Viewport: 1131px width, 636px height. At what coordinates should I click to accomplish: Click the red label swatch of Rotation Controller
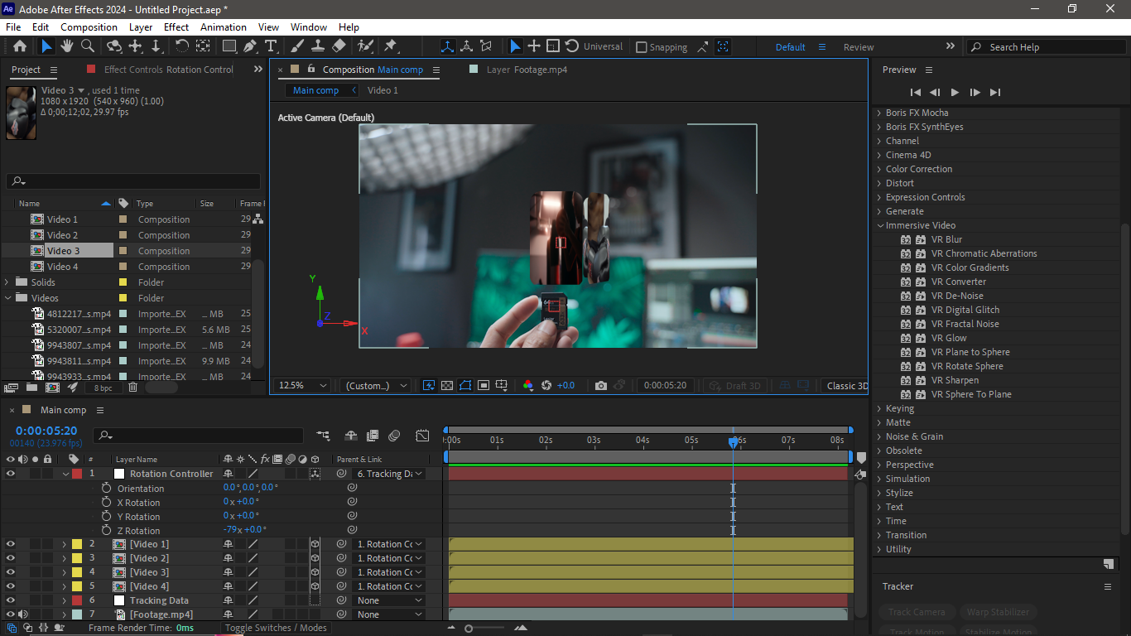point(77,474)
